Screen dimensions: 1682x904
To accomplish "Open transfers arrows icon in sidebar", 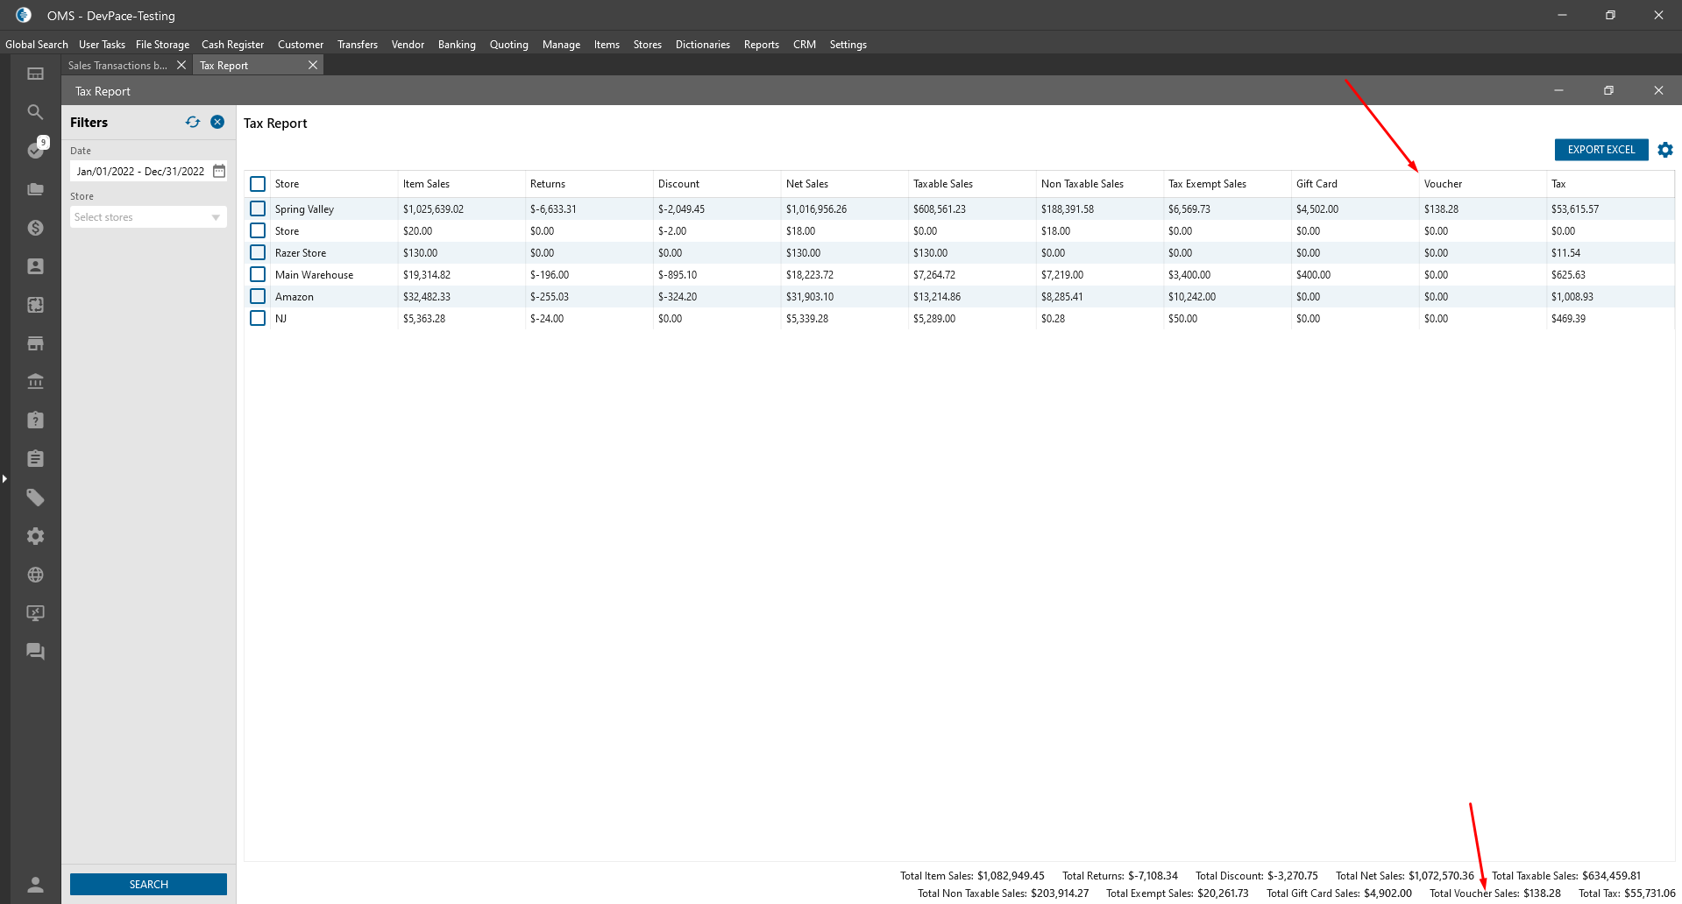I will (35, 305).
